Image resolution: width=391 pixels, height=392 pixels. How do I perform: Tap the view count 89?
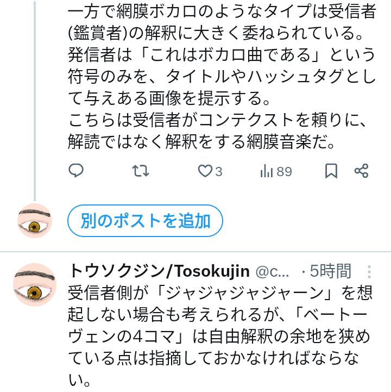pyautogui.click(x=285, y=172)
